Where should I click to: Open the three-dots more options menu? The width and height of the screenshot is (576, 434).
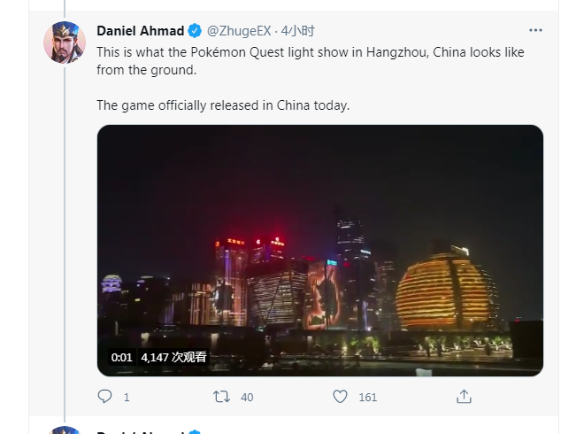coord(535,30)
